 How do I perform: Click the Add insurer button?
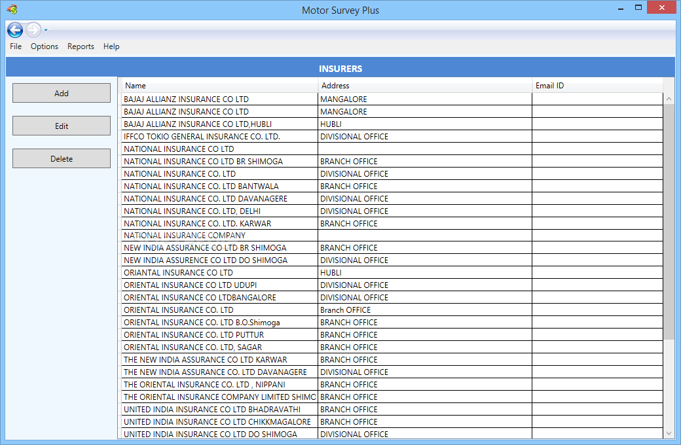tap(62, 93)
